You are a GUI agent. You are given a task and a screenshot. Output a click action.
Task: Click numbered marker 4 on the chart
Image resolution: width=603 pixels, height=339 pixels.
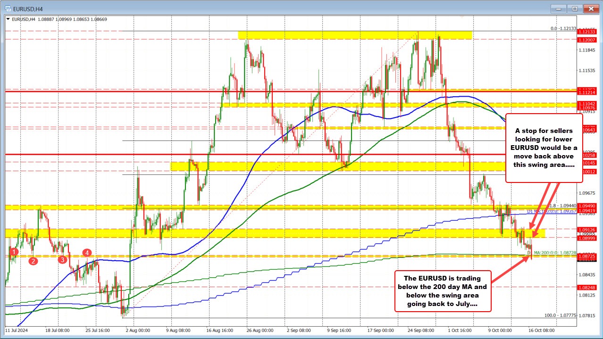tap(86, 253)
